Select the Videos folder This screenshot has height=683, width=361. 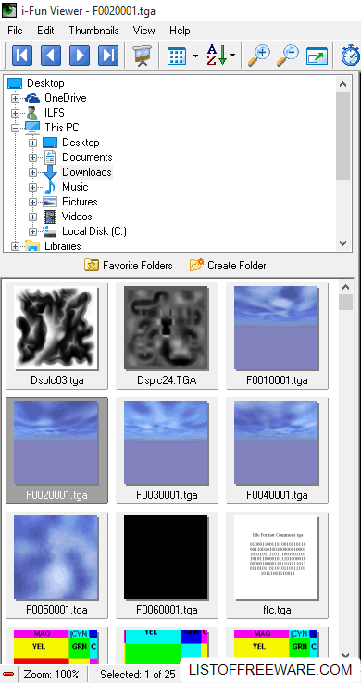point(77,217)
